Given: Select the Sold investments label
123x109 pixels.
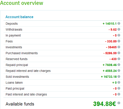Looking at the screenshot, I should [17, 77].
